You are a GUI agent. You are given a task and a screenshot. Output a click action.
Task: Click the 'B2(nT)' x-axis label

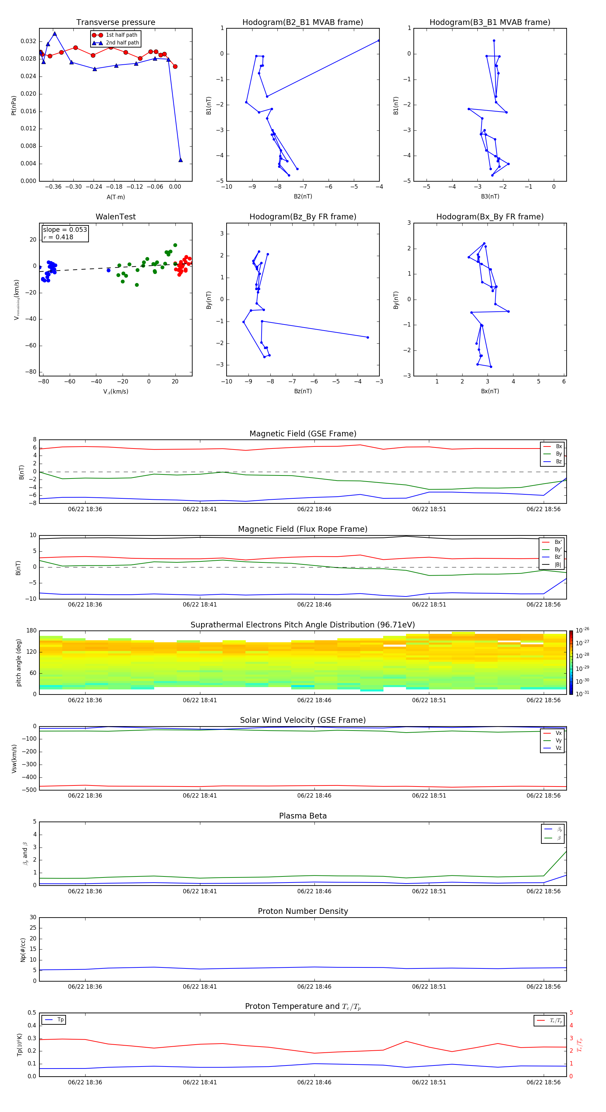point(303,196)
